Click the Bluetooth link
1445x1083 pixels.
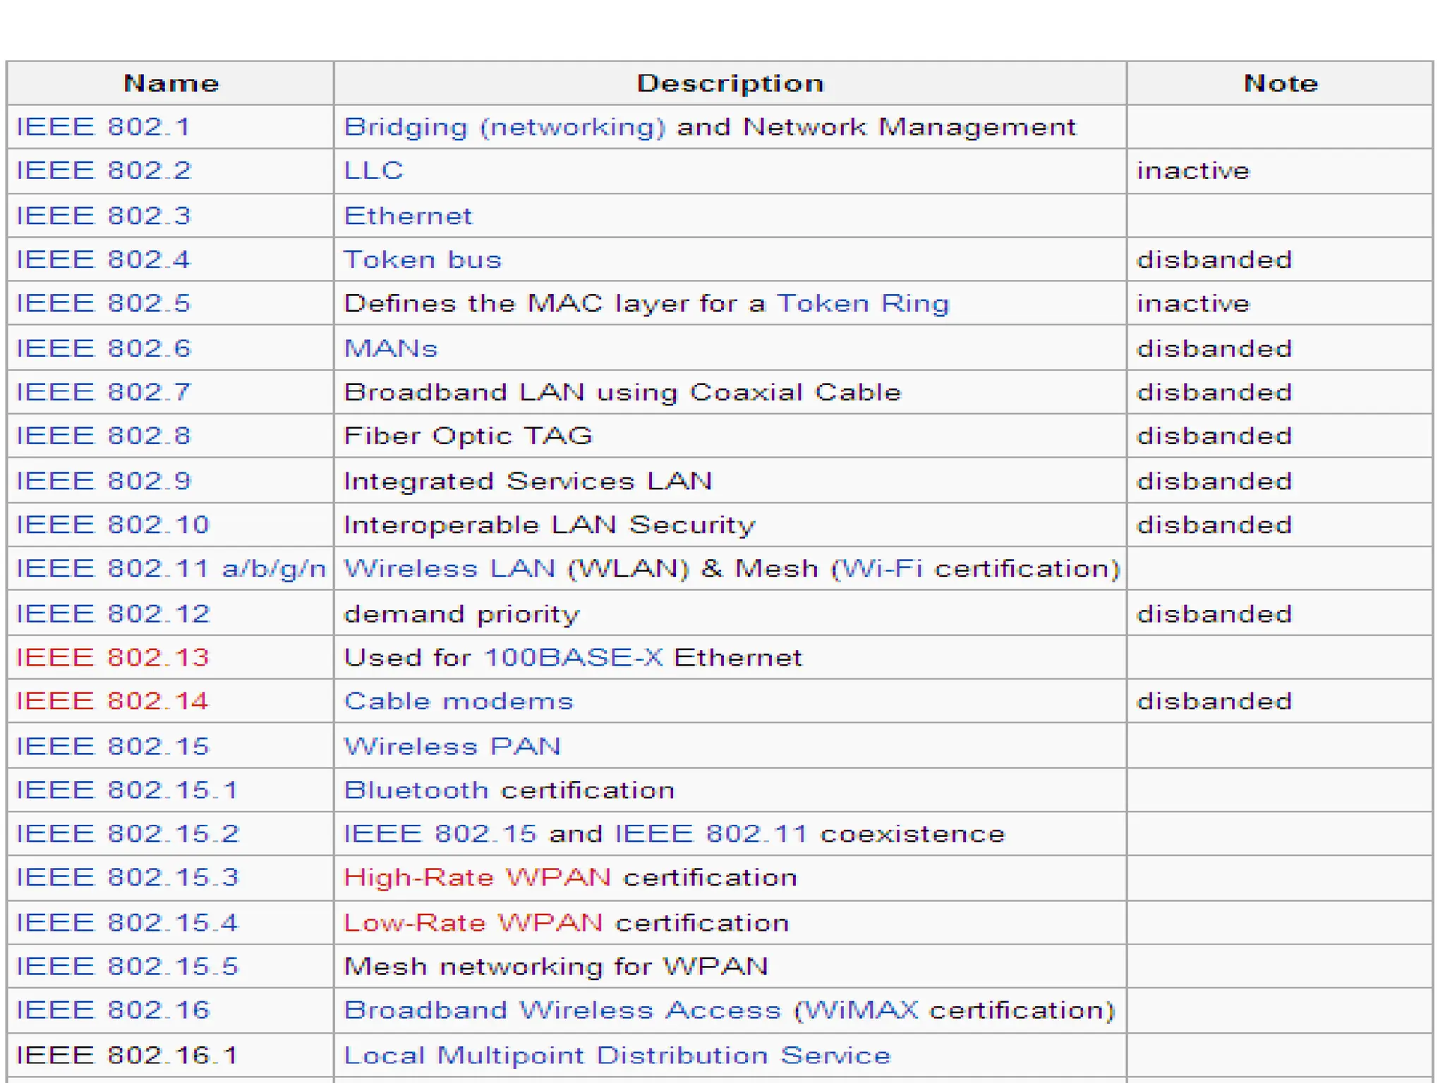click(x=416, y=790)
